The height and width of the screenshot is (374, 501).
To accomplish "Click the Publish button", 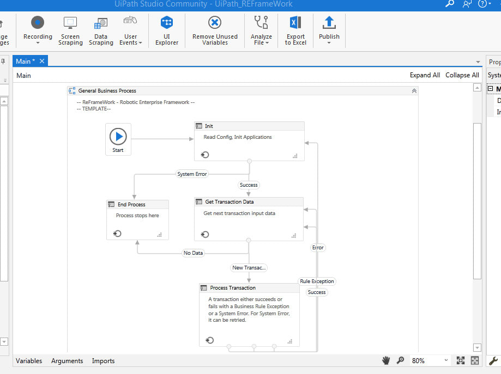I will (x=329, y=30).
